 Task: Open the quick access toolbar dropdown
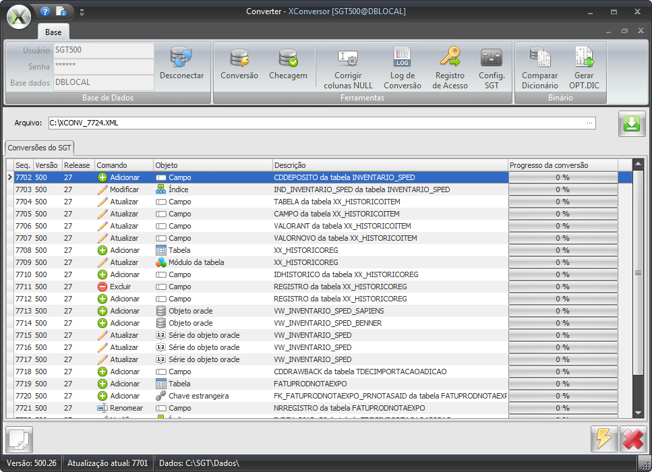click(x=82, y=12)
